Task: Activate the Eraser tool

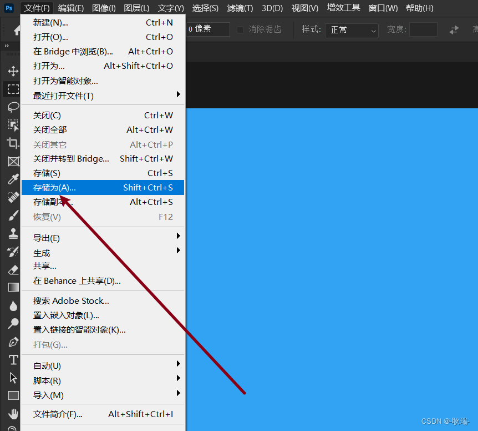Action: point(13,269)
